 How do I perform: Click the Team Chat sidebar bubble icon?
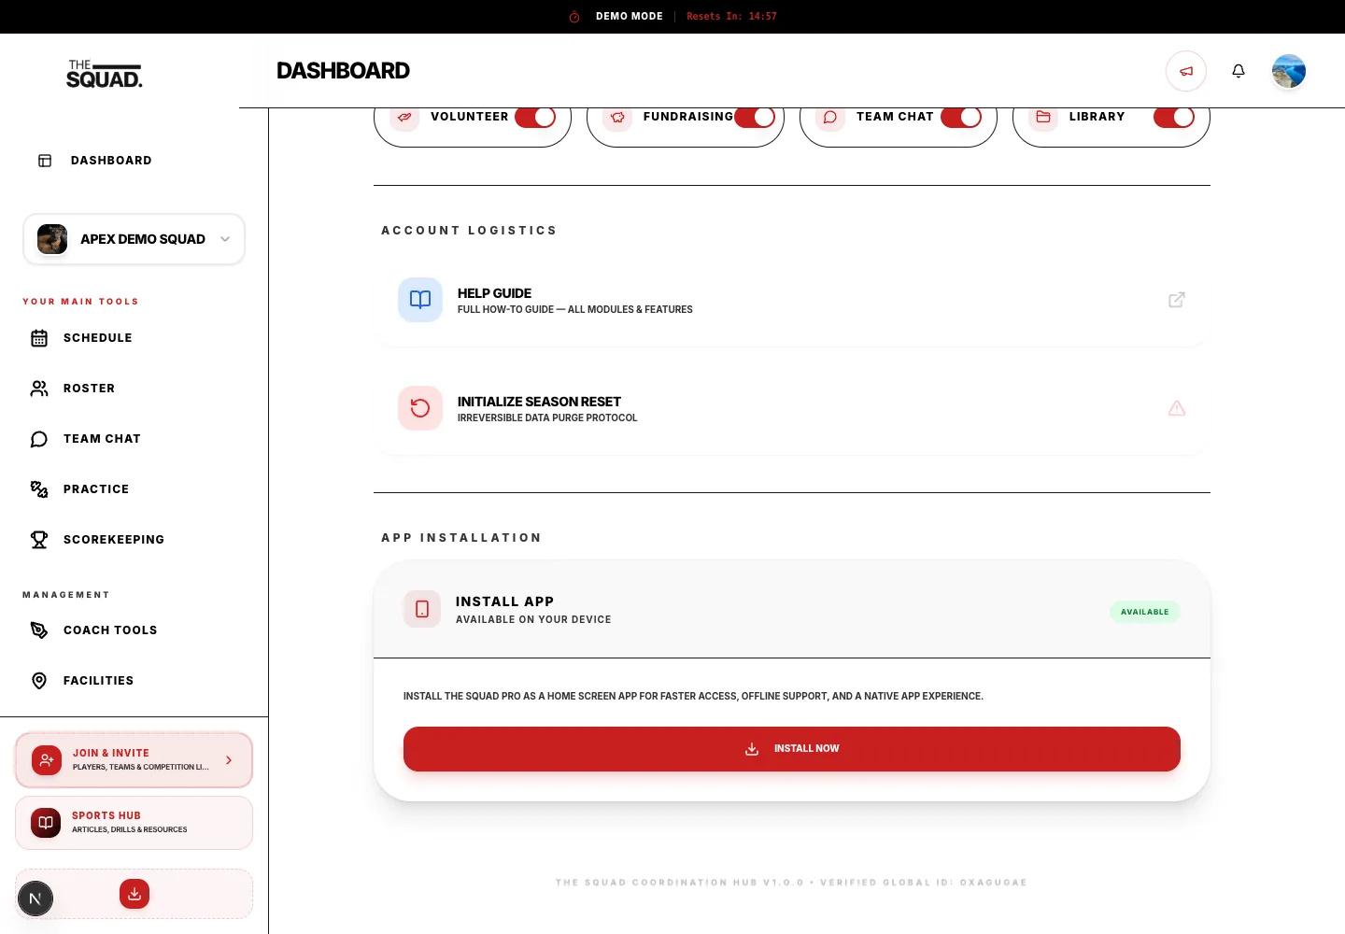39,439
